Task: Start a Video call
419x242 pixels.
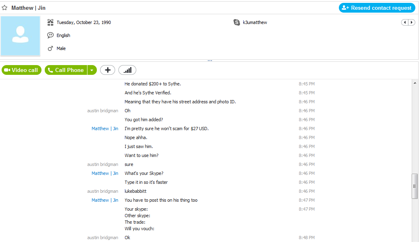Action: click(22, 70)
